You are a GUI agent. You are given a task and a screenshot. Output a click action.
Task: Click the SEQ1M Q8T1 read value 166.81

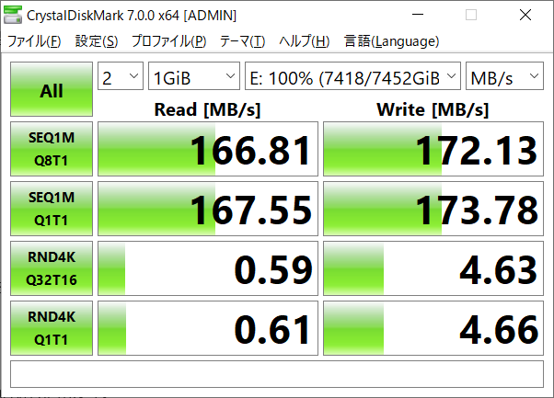coord(208,149)
